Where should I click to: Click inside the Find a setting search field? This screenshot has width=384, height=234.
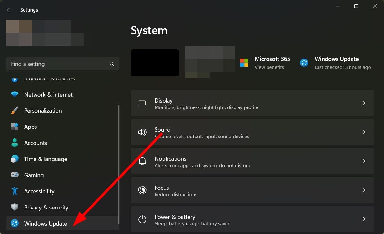click(x=58, y=64)
